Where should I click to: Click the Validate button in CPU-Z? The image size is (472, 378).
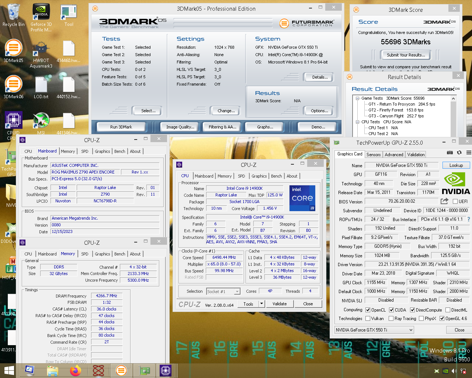(x=280, y=304)
